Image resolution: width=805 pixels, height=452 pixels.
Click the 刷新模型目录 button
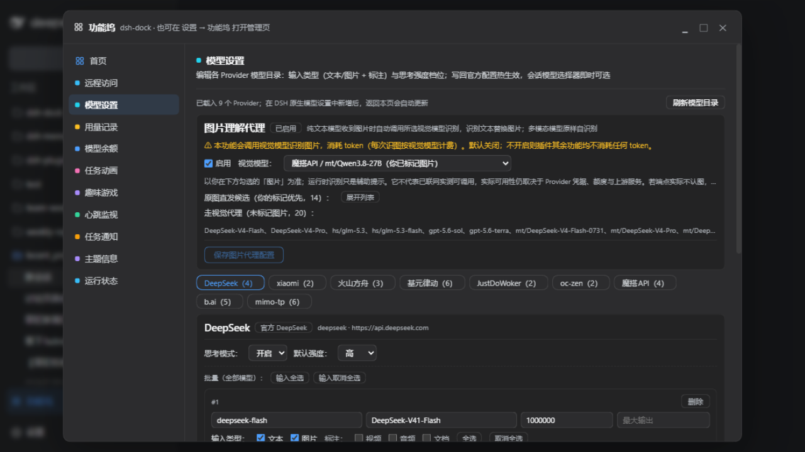695,102
